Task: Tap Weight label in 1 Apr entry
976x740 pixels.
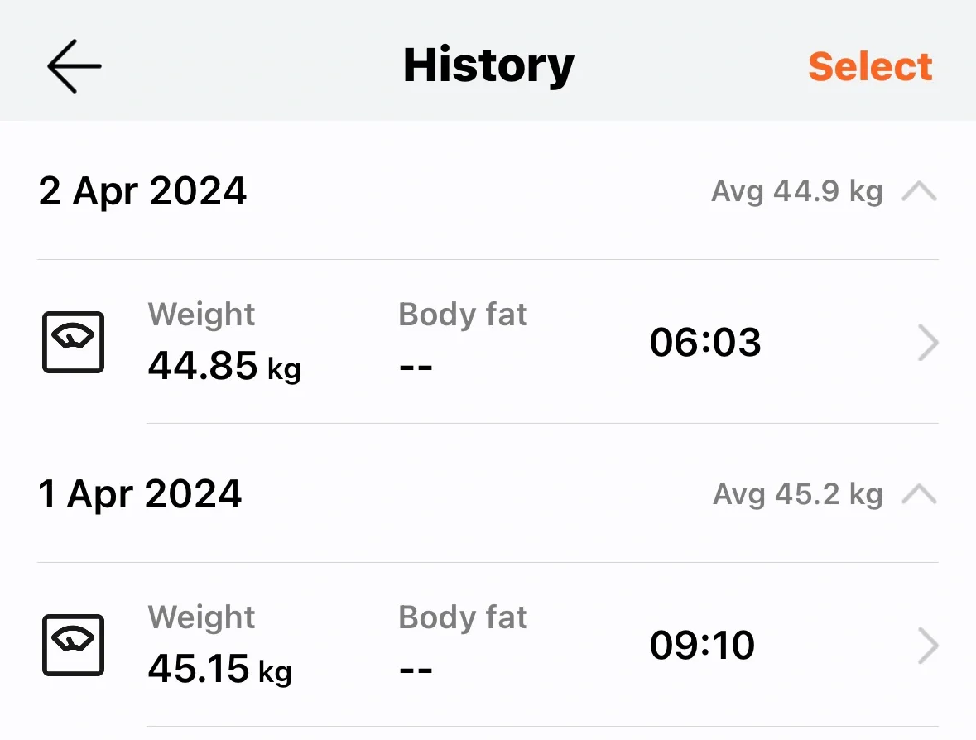Action: [x=202, y=617]
